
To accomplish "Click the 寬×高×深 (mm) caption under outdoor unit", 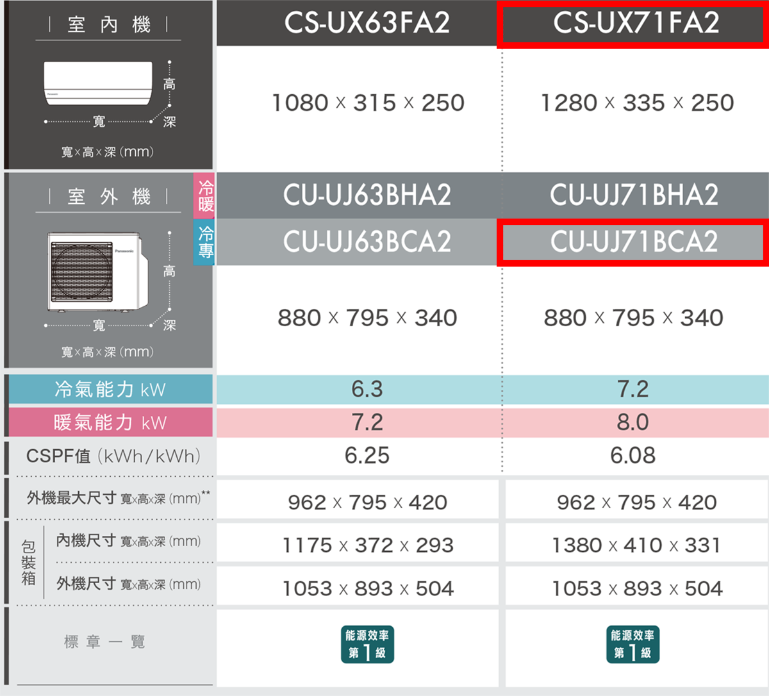I will pyautogui.click(x=108, y=352).
